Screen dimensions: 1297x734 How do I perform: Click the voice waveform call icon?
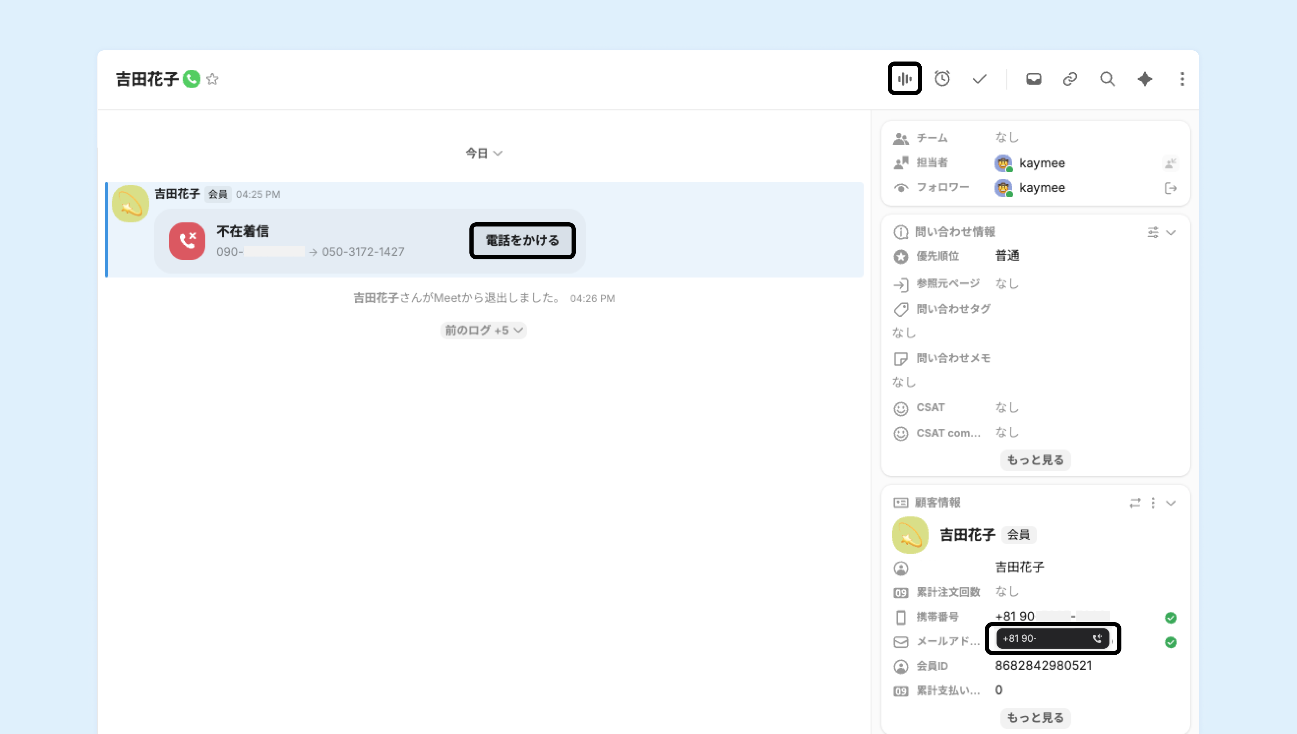point(905,79)
